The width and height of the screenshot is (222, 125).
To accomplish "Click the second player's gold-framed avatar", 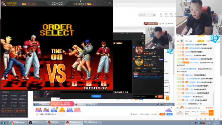I will (x=139, y=62).
